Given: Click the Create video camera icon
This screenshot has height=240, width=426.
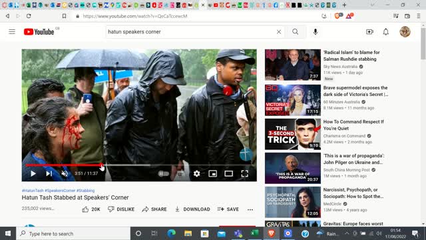Looking at the screenshot, I should tap(369, 31).
